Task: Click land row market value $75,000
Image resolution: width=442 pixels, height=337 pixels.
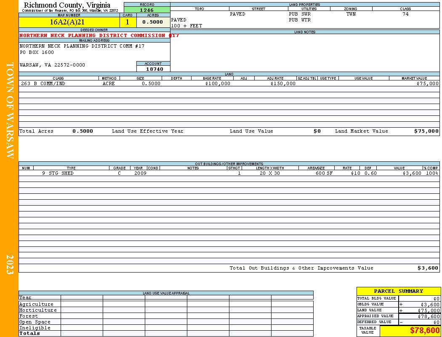Action: click(427, 83)
